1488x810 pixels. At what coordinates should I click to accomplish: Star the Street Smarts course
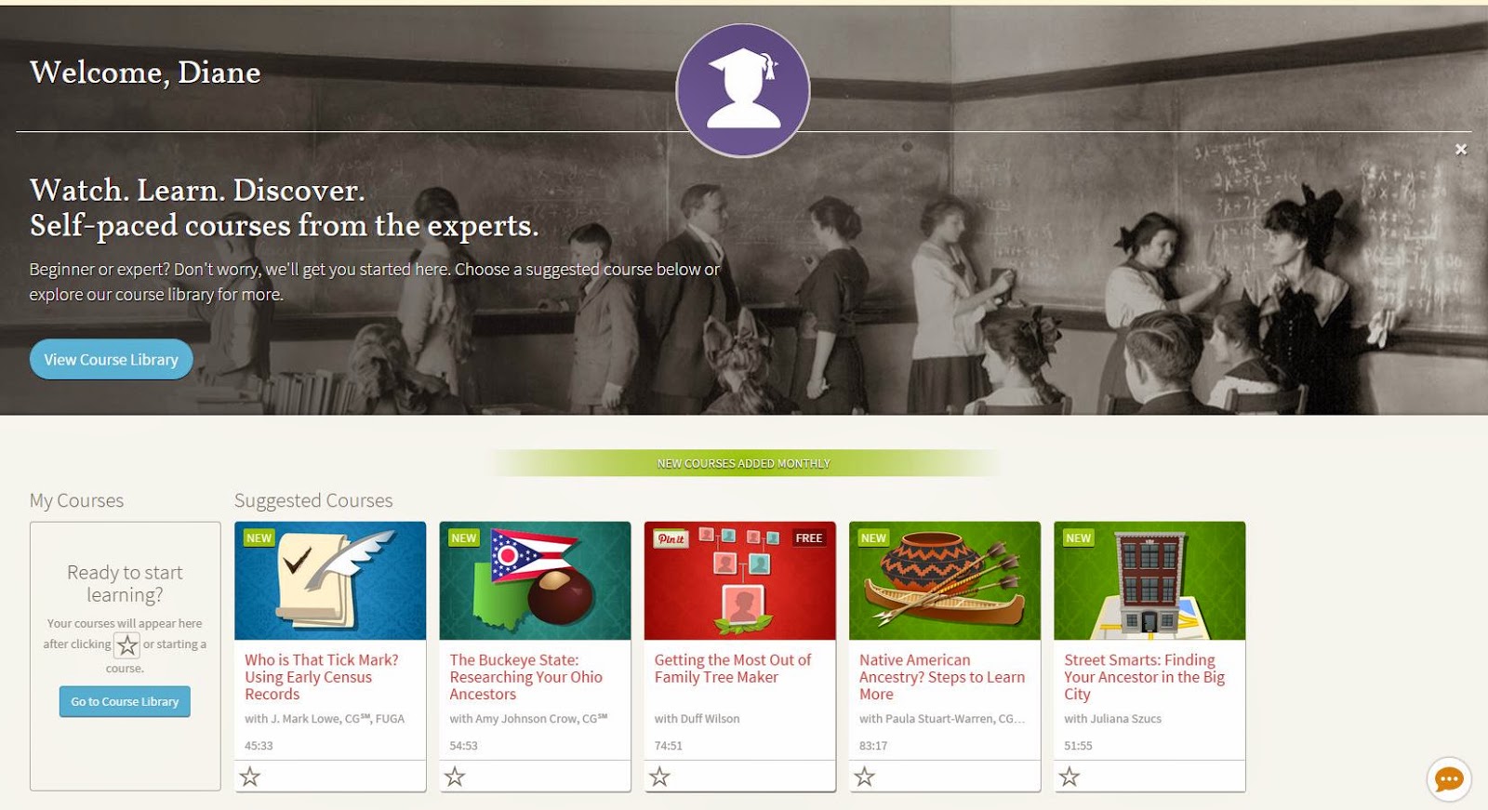click(1069, 776)
